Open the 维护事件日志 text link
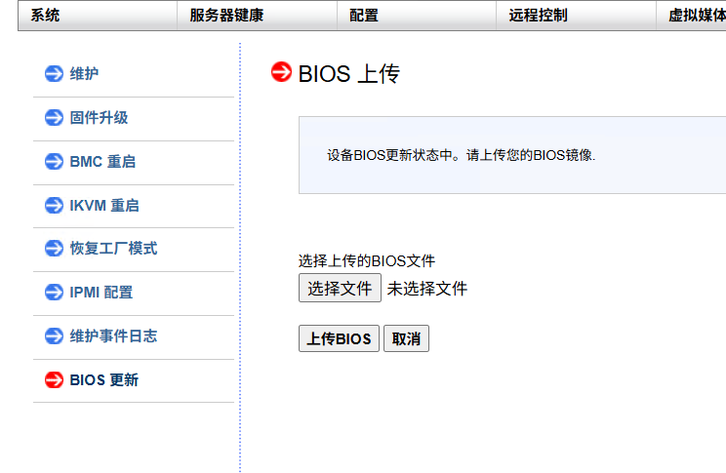 click(113, 336)
